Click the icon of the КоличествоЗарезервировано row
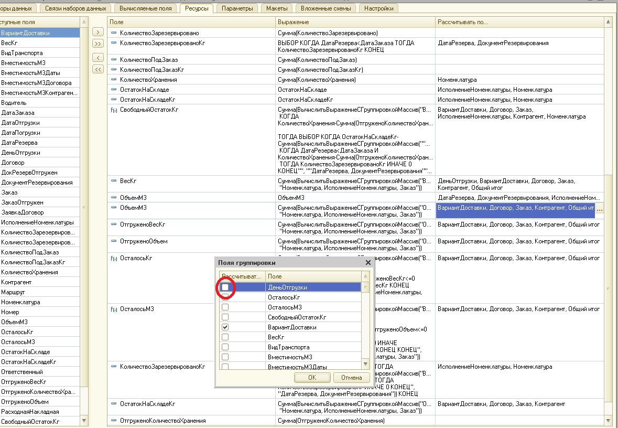Screen dimensions: 618x428 [114, 33]
